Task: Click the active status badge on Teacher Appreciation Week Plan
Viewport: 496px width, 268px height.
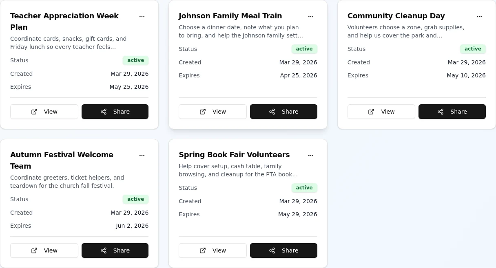Action: [x=135, y=60]
